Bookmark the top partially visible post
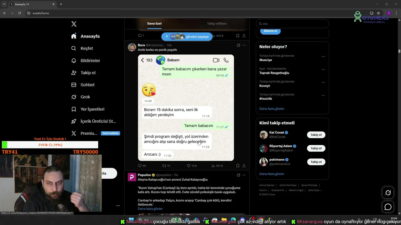The image size is (401, 225). tap(238, 36)
